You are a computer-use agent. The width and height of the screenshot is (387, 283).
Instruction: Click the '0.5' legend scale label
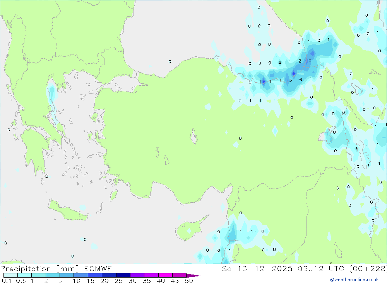tap(21, 281)
